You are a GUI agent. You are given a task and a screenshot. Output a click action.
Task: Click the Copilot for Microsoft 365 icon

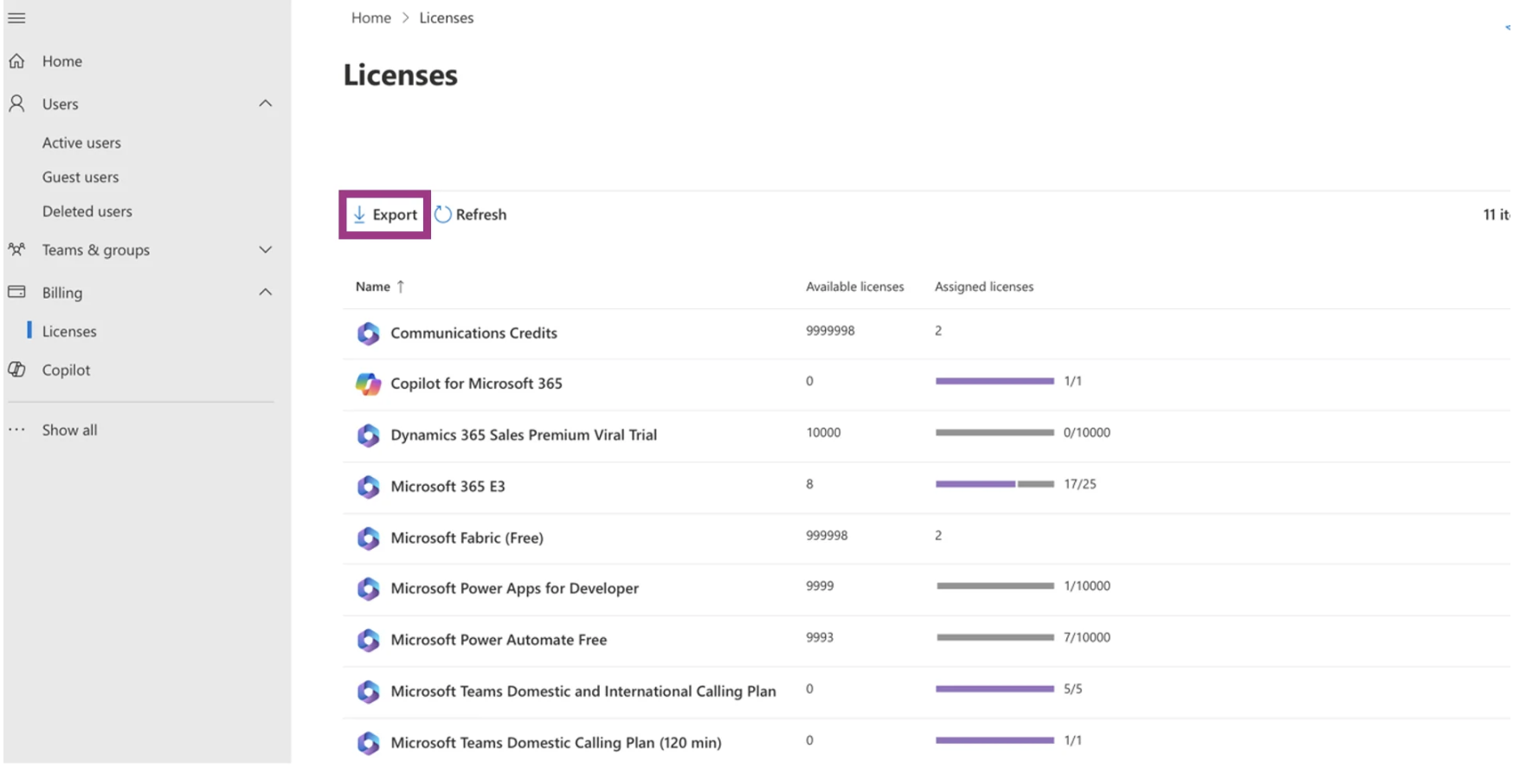[369, 383]
